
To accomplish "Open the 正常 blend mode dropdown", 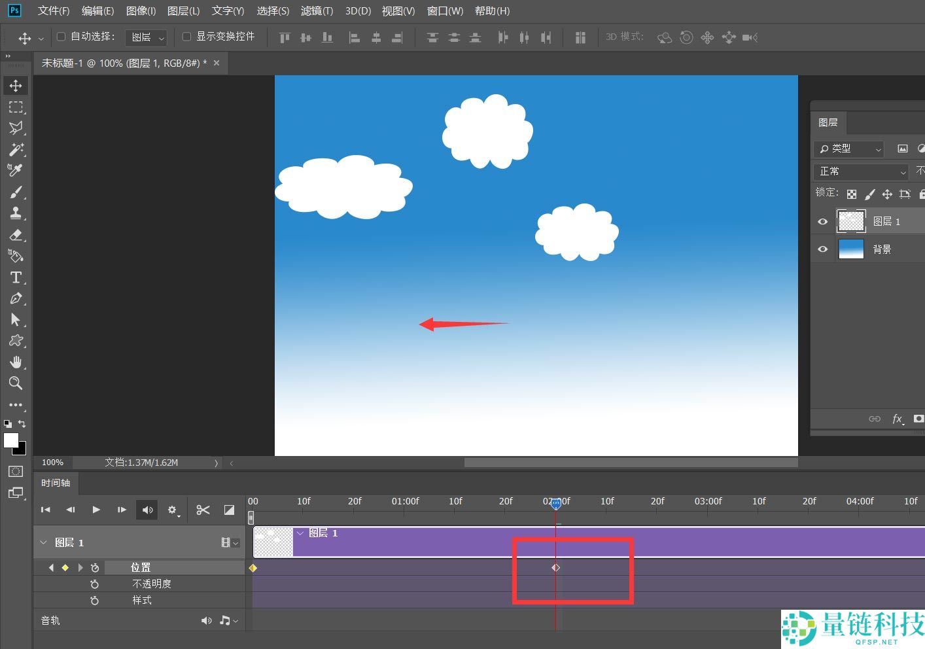I will 862,171.
